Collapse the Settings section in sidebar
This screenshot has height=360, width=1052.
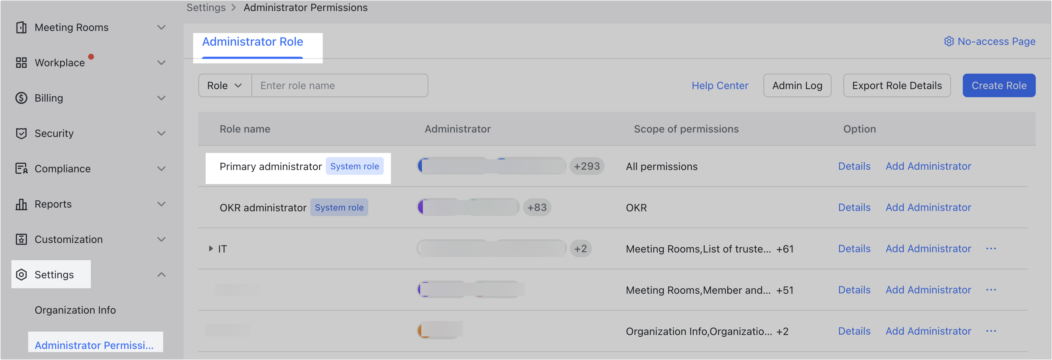tap(162, 274)
